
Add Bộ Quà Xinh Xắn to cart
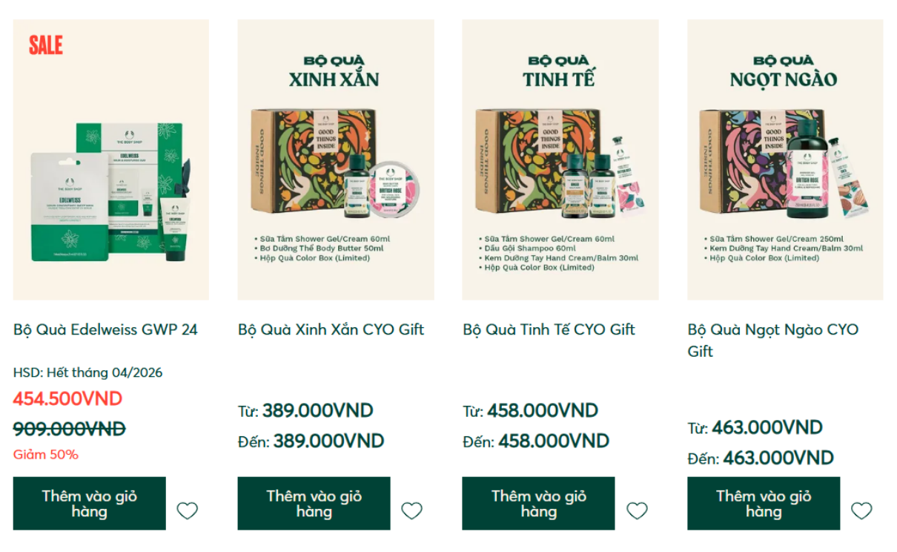click(x=314, y=504)
